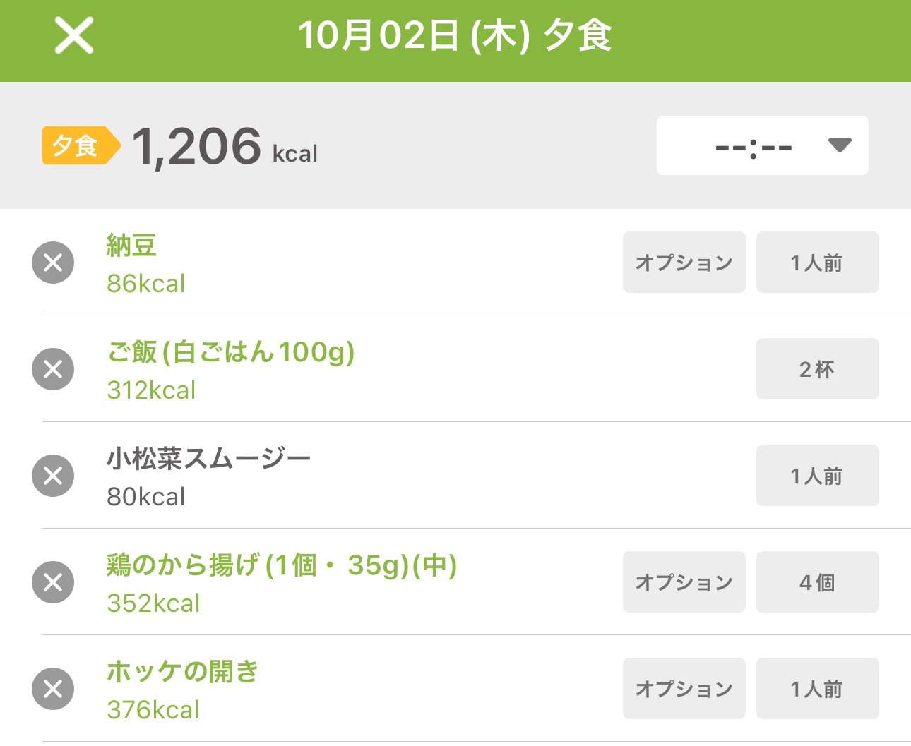Change 納豆 serving amount 1人前
The image size is (911, 746).
pyautogui.click(x=817, y=263)
